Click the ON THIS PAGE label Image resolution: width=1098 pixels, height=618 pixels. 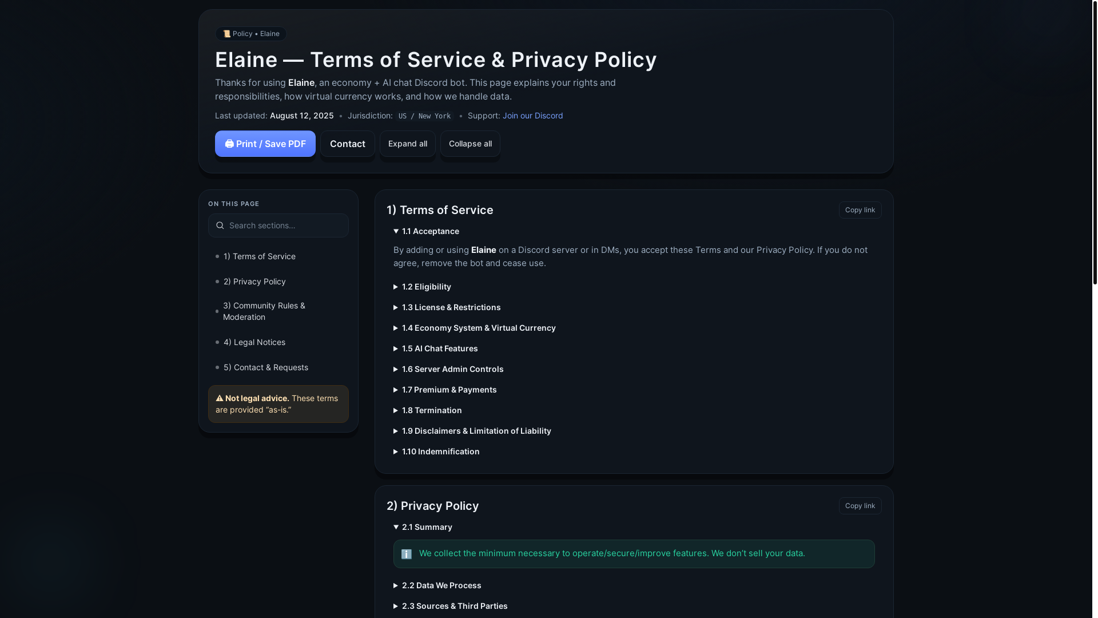[233, 204]
